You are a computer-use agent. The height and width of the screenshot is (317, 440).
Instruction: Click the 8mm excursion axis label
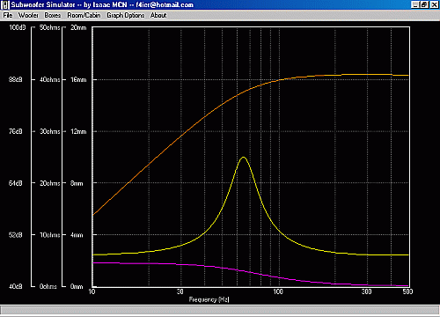[77, 183]
